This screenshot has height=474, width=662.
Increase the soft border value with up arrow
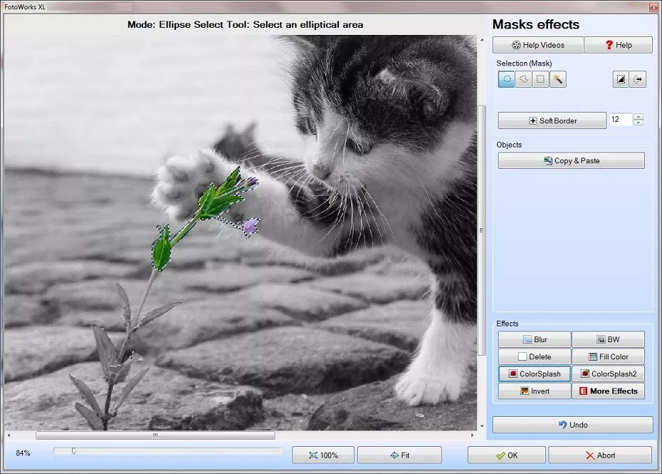tap(638, 117)
